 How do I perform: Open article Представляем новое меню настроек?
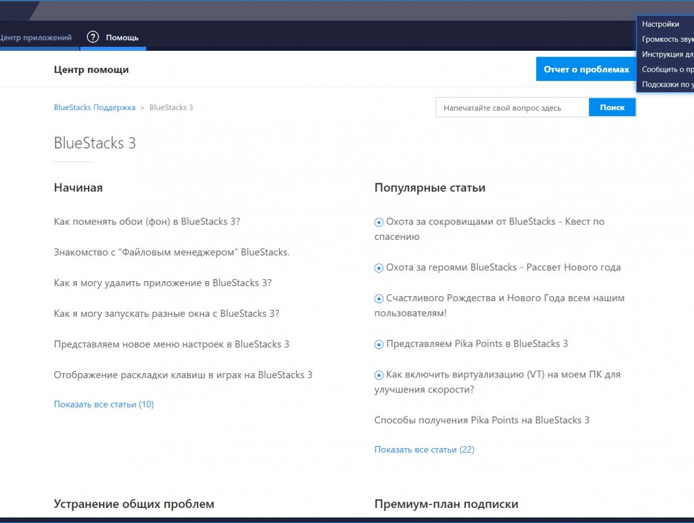tap(171, 344)
